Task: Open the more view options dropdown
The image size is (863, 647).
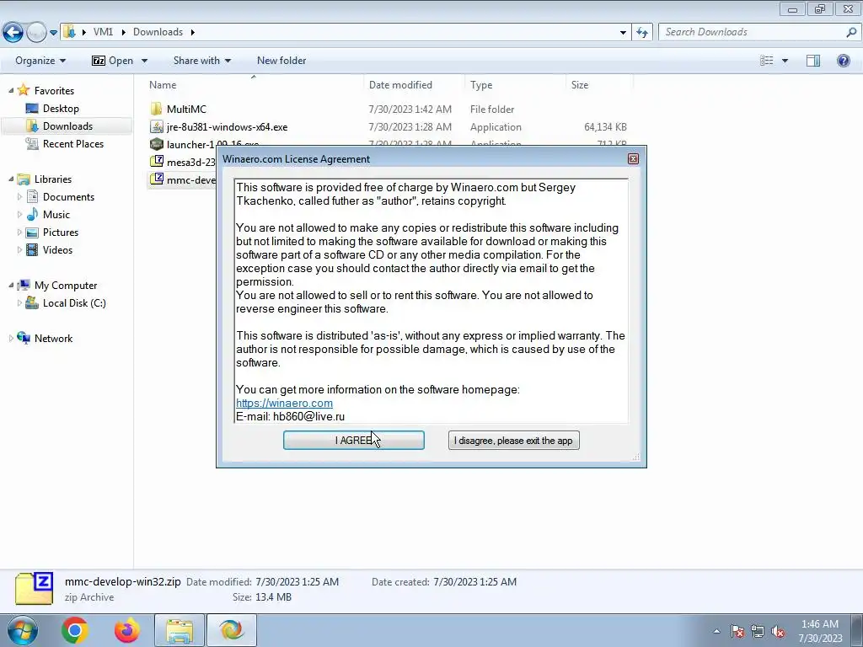Action: 785,61
